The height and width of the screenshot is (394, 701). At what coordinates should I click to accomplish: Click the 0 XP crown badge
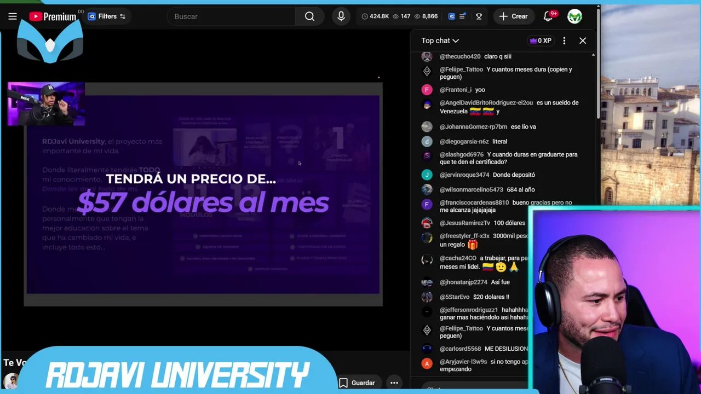click(x=540, y=40)
